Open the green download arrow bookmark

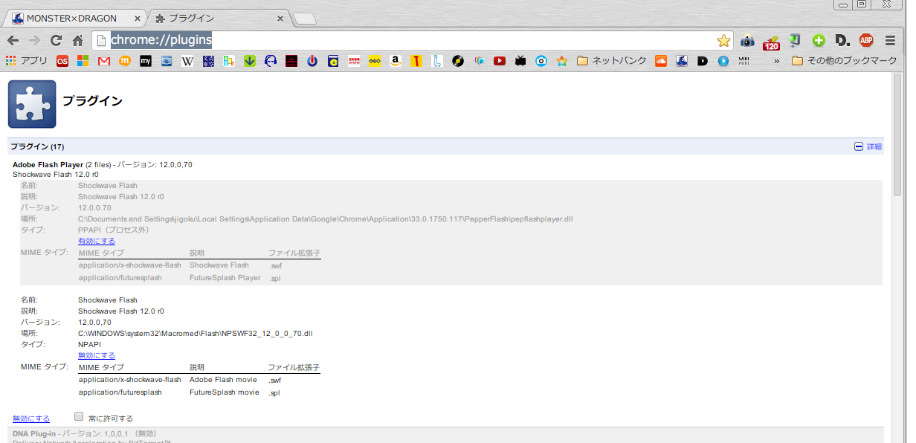click(250, 61)
